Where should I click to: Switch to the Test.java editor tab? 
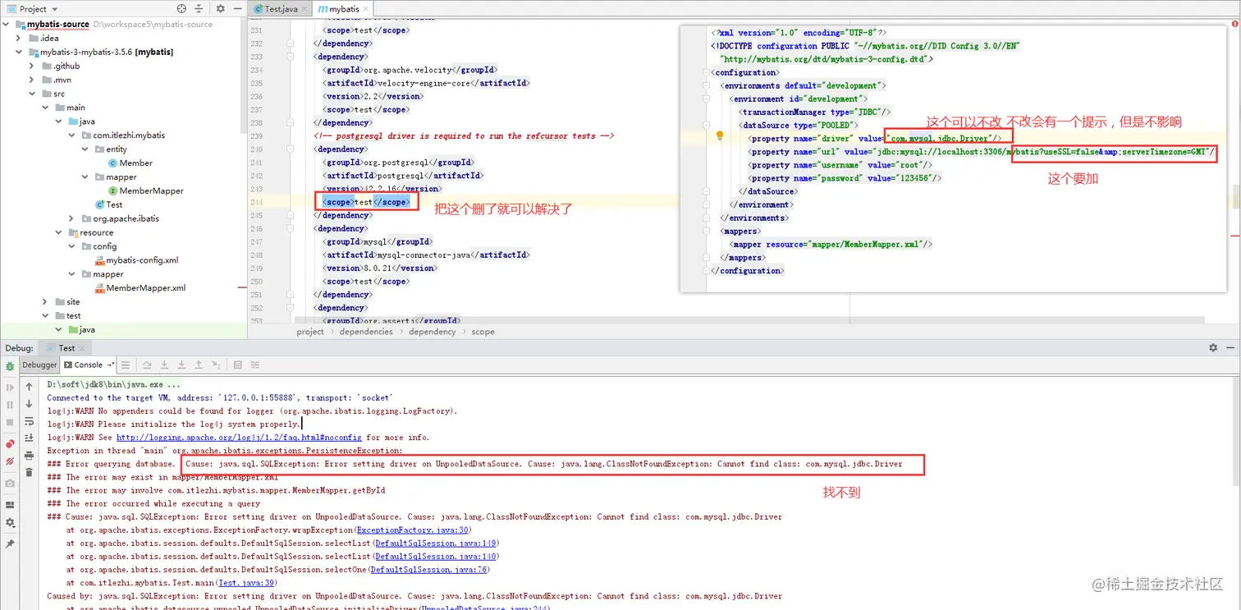280,9
